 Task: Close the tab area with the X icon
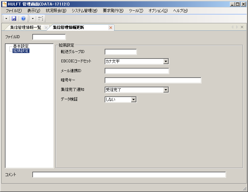[242, 27]
